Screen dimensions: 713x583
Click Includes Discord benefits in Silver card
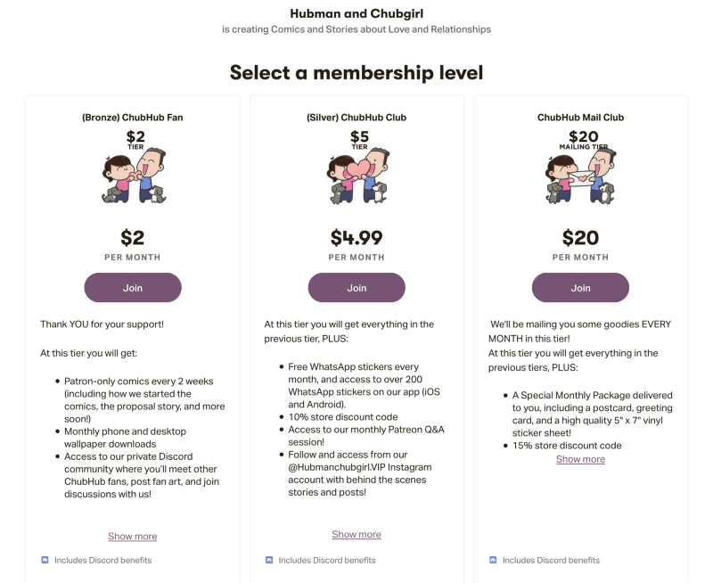327,561
